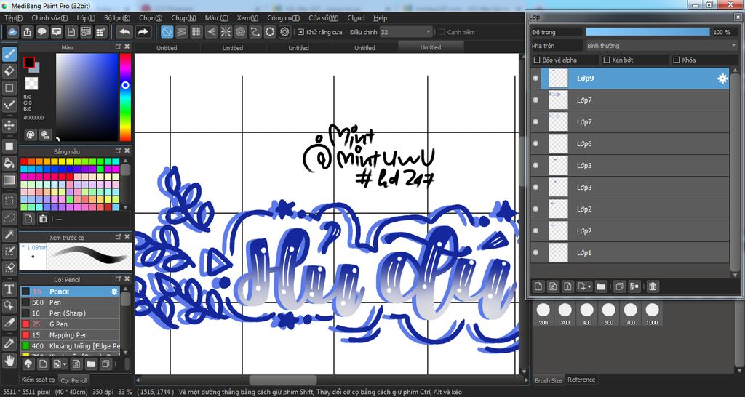Image resolution: width=745 pixels, height=397 pixels.
Task: Open Điều chỉnh correction value dropdown
Action: 406,32
